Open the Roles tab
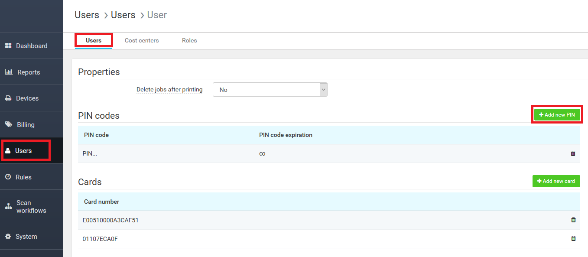 coord(189,40)
